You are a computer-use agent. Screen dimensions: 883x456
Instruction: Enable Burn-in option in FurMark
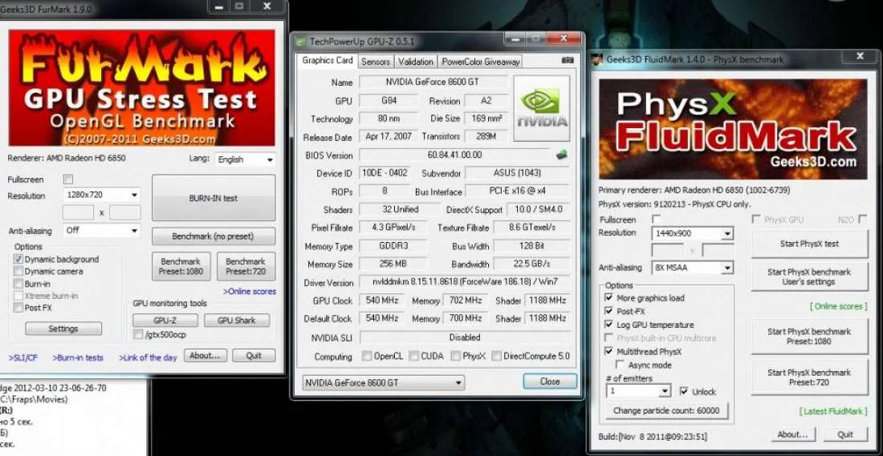click(18, 284)
